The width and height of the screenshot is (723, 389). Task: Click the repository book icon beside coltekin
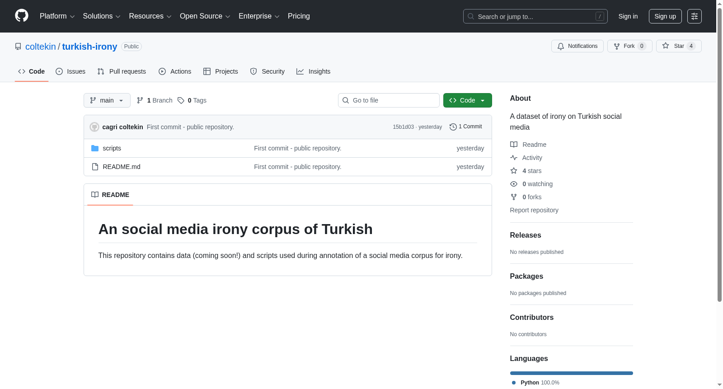coord(18,47)
